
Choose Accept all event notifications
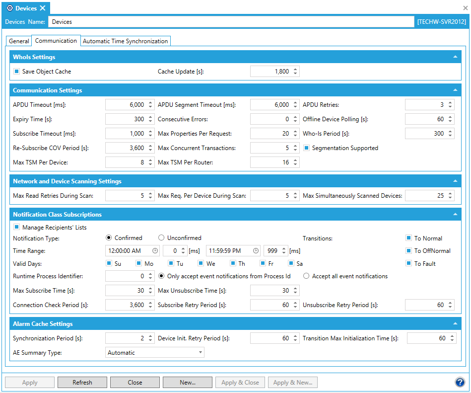click(x=306, y=276)
